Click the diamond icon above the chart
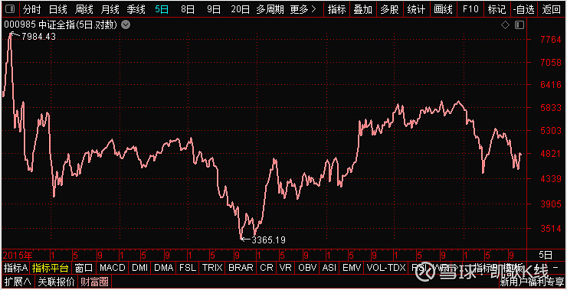The width and height of the screenshot is (567, 290). pos(506,25)
